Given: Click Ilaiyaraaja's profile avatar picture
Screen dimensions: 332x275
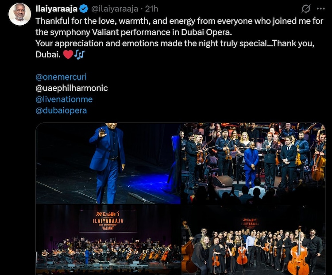Looking at the screenshot, I should (x=19, y=15).
